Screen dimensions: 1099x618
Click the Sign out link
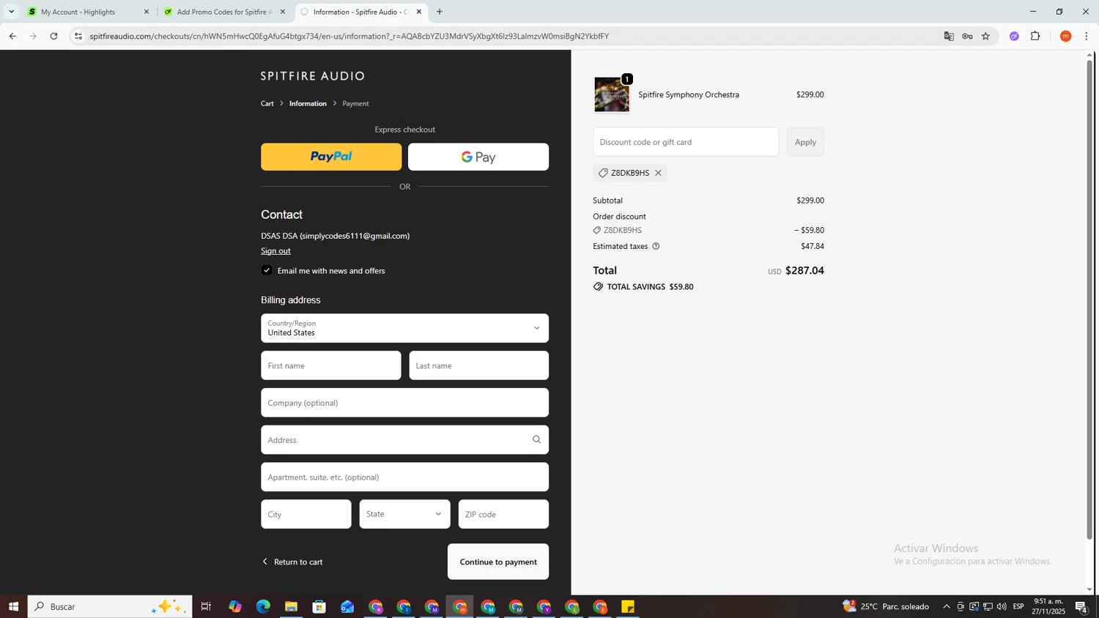click(275, 250)
